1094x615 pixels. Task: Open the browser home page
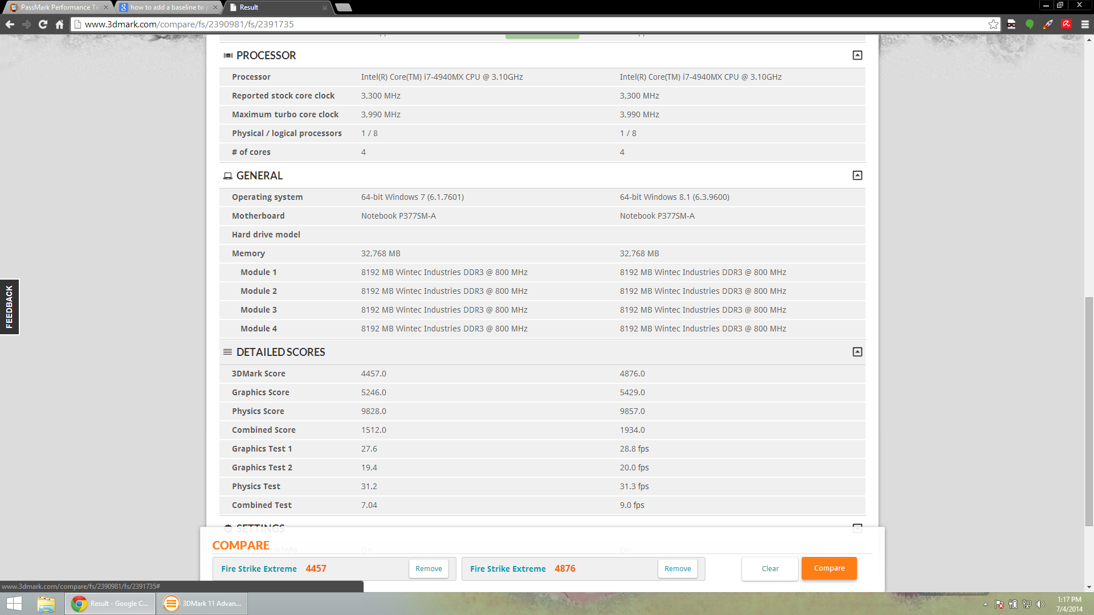tap(59, 24)
